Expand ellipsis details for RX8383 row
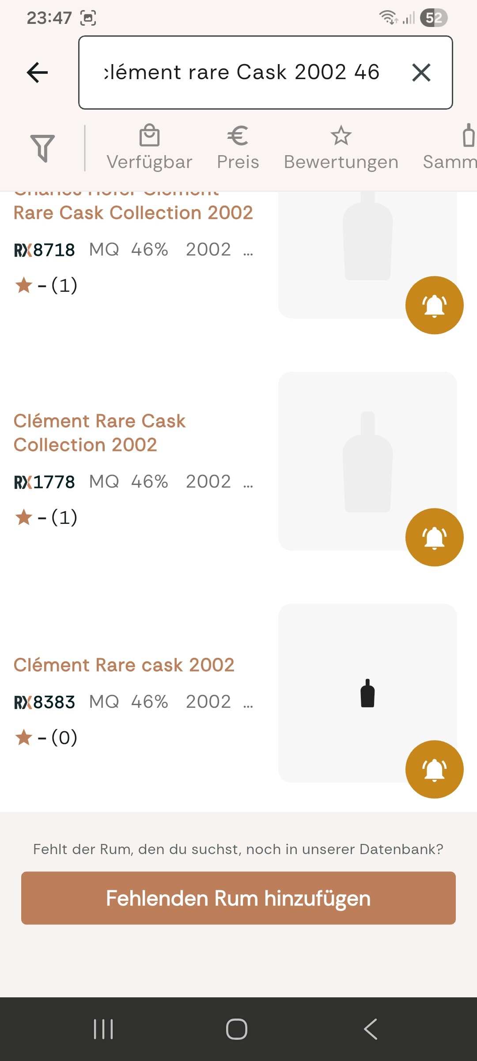This screenshot has height=1061, width=477. pyautogui.click(x=248, y=702)
